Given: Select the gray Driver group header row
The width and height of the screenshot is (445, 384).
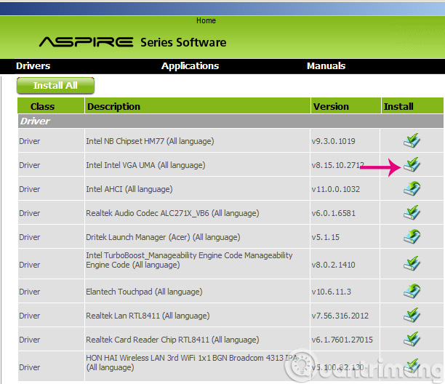Looking at the screenshot, I should coord(230,121).
